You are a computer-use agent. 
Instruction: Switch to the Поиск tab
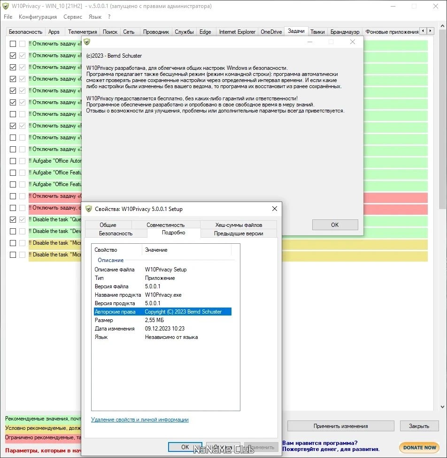(110, 32)
